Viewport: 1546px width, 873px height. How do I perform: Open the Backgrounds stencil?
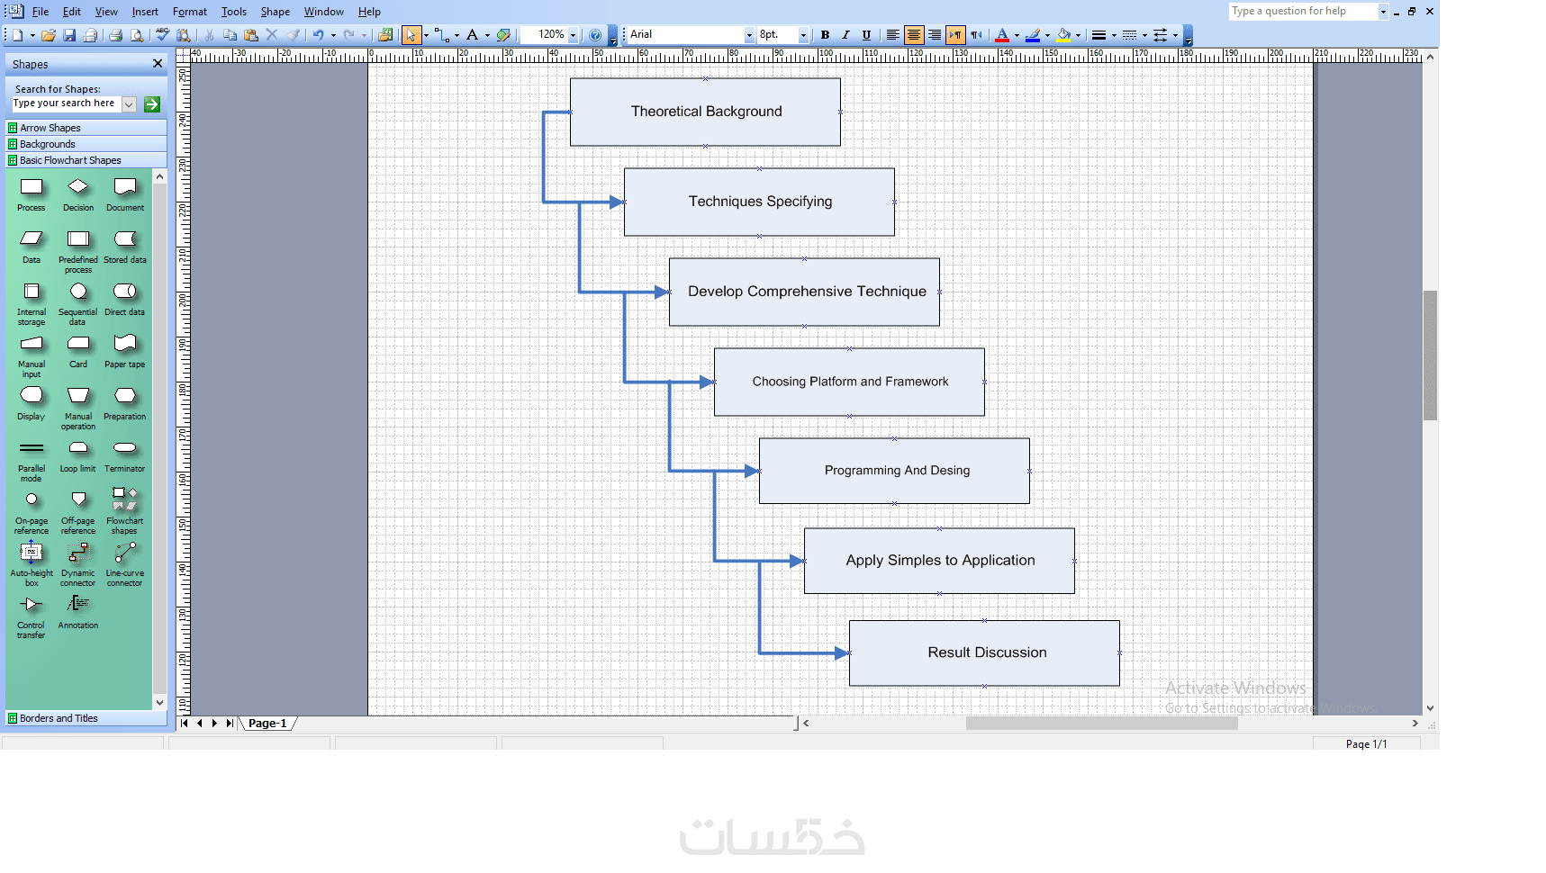point(86,144)
